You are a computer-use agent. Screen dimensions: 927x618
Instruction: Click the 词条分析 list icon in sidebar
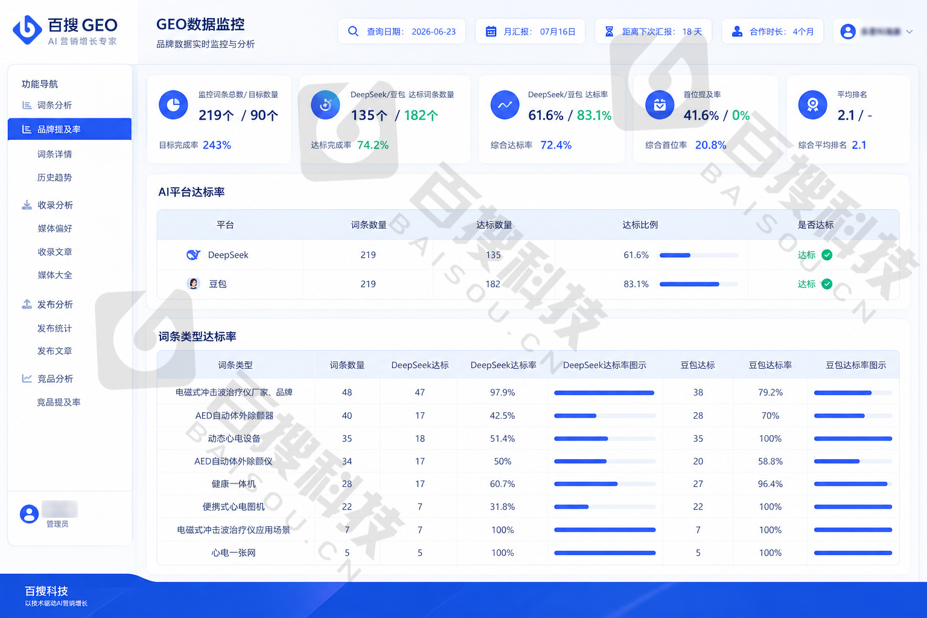[27, 105]
